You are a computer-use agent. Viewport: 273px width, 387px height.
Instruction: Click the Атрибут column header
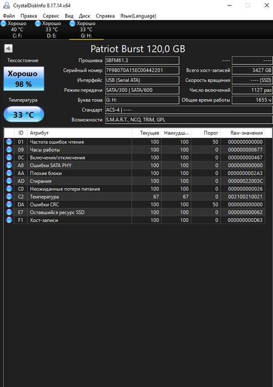80,133
